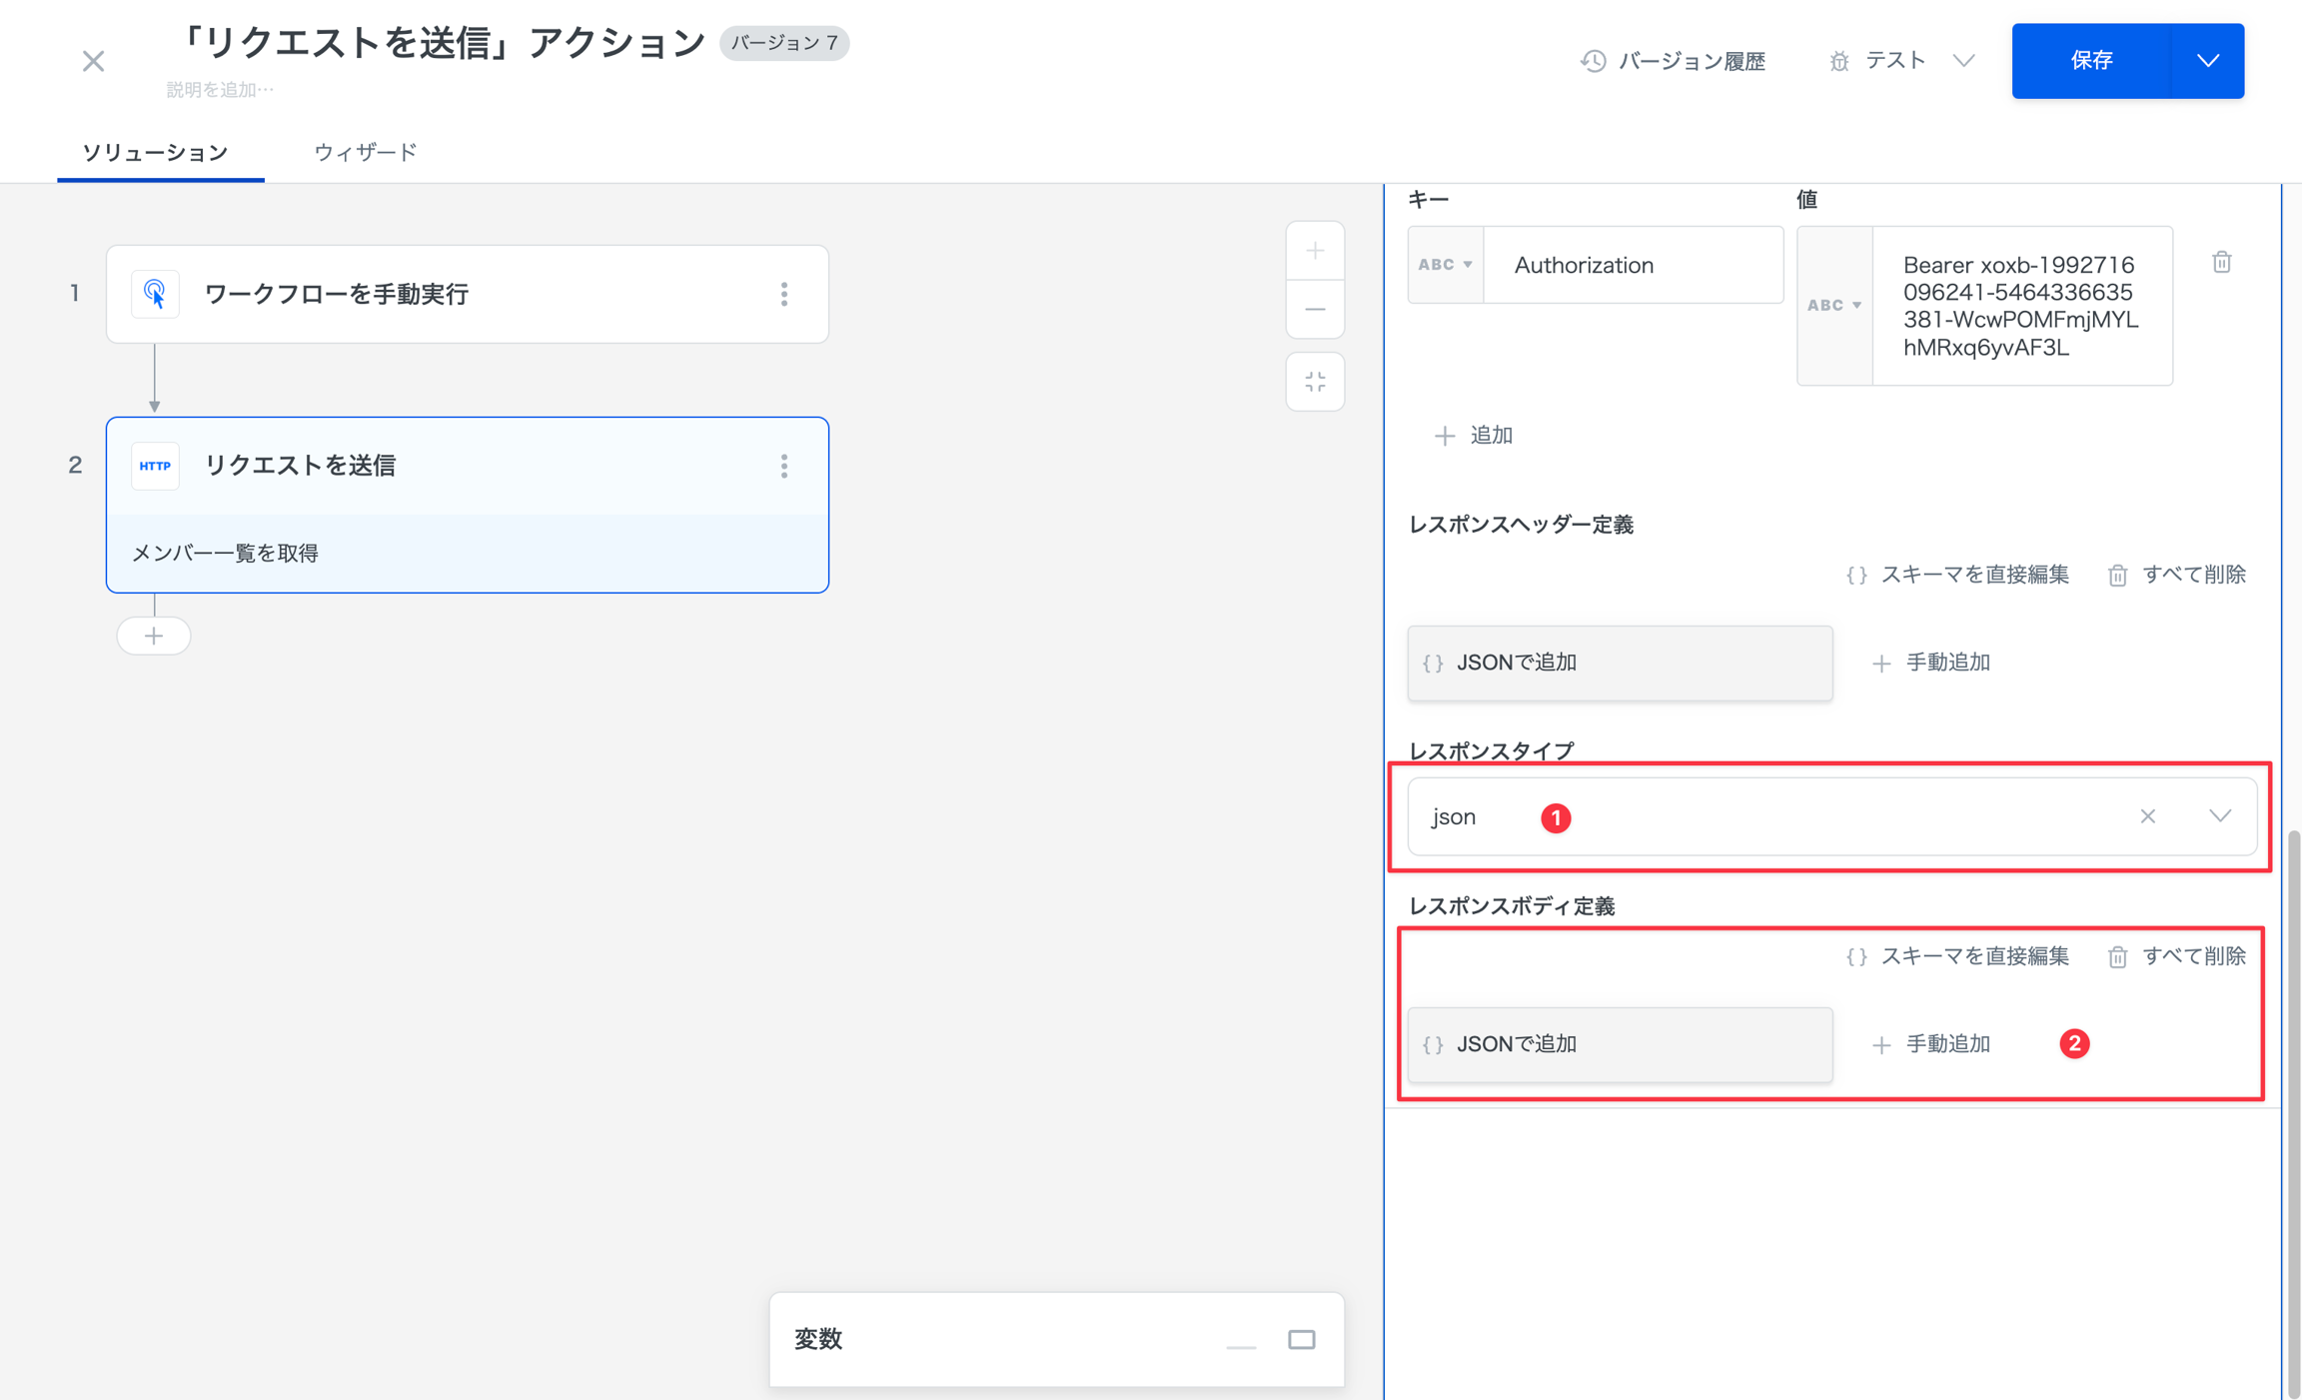Screen dimensions: 2302x1400
Task: Zoom out the canvas with the minus icon
Action: [1315, 310]
